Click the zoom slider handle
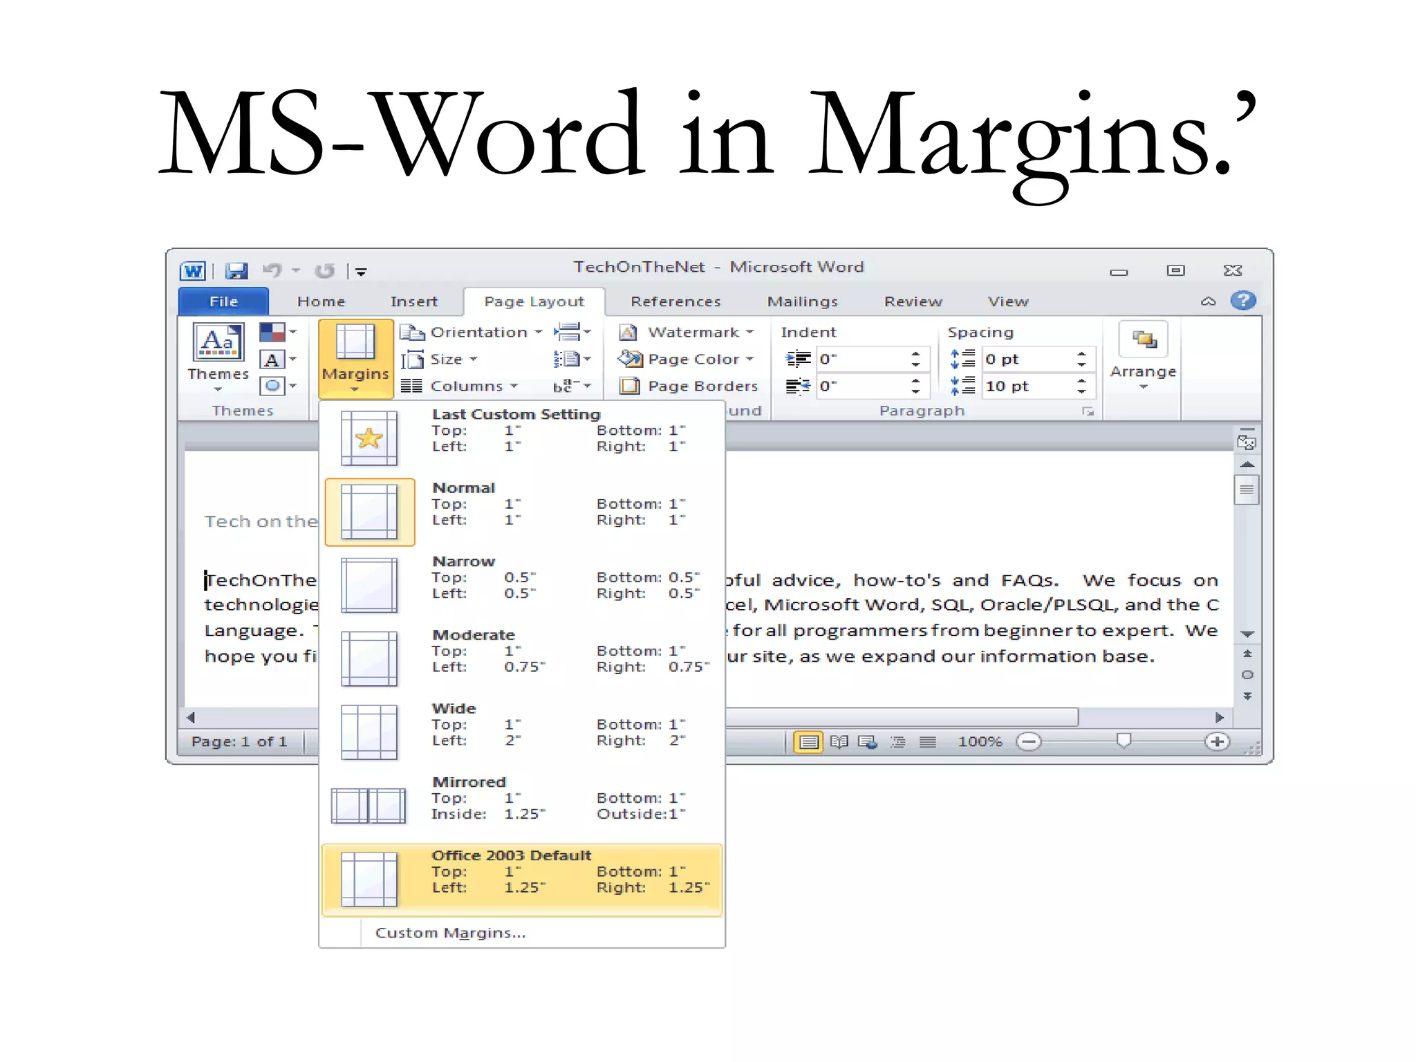1416x1062 pixels. click(1124, 741)
